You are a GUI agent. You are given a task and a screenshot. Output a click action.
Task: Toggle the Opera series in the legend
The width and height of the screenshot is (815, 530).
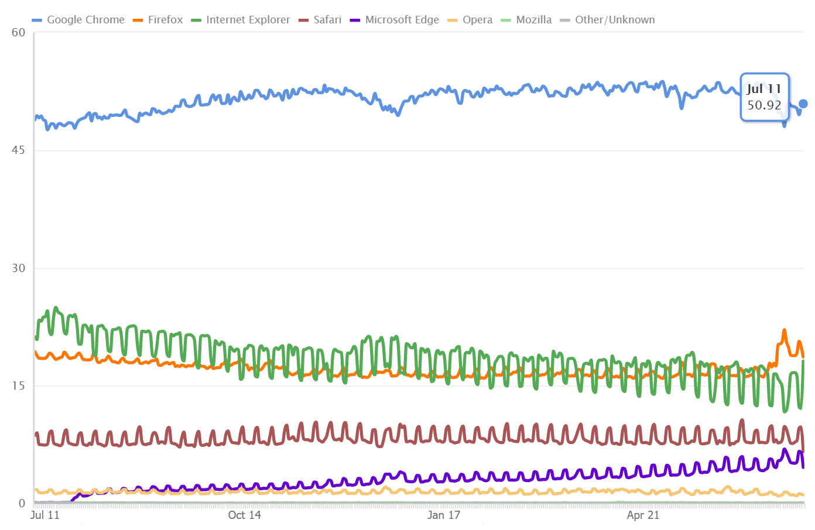[477, 19]
